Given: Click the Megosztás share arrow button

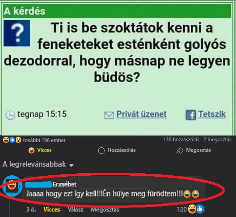Looking at the screenshot, I should pos(194,150).
